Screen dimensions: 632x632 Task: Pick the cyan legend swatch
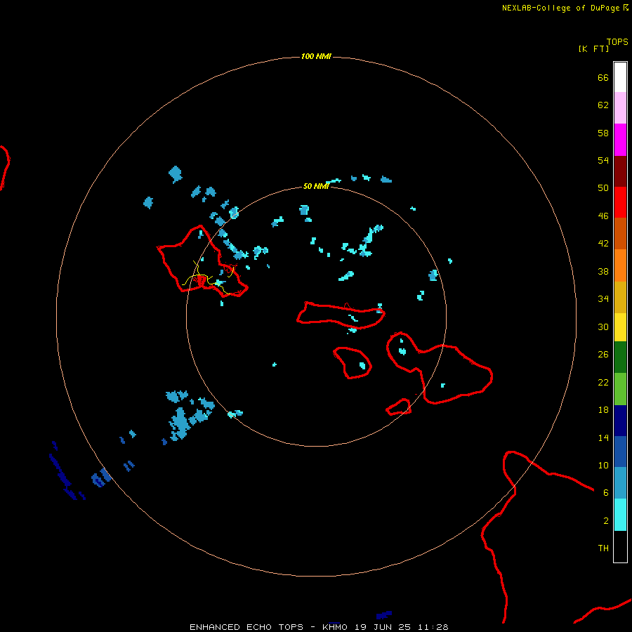tap(620, 515)
